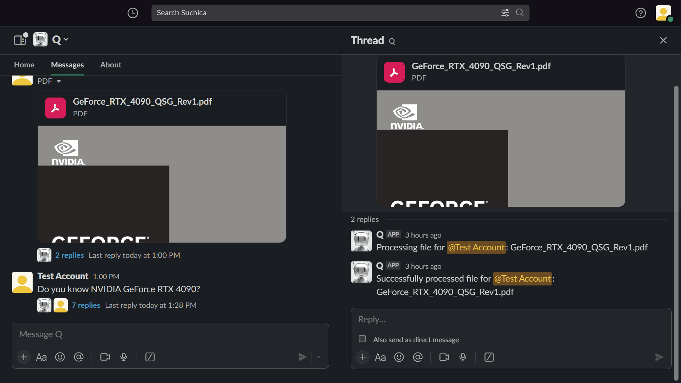
Task: Switch to the Home tab
Action: (x=24, y=65)
